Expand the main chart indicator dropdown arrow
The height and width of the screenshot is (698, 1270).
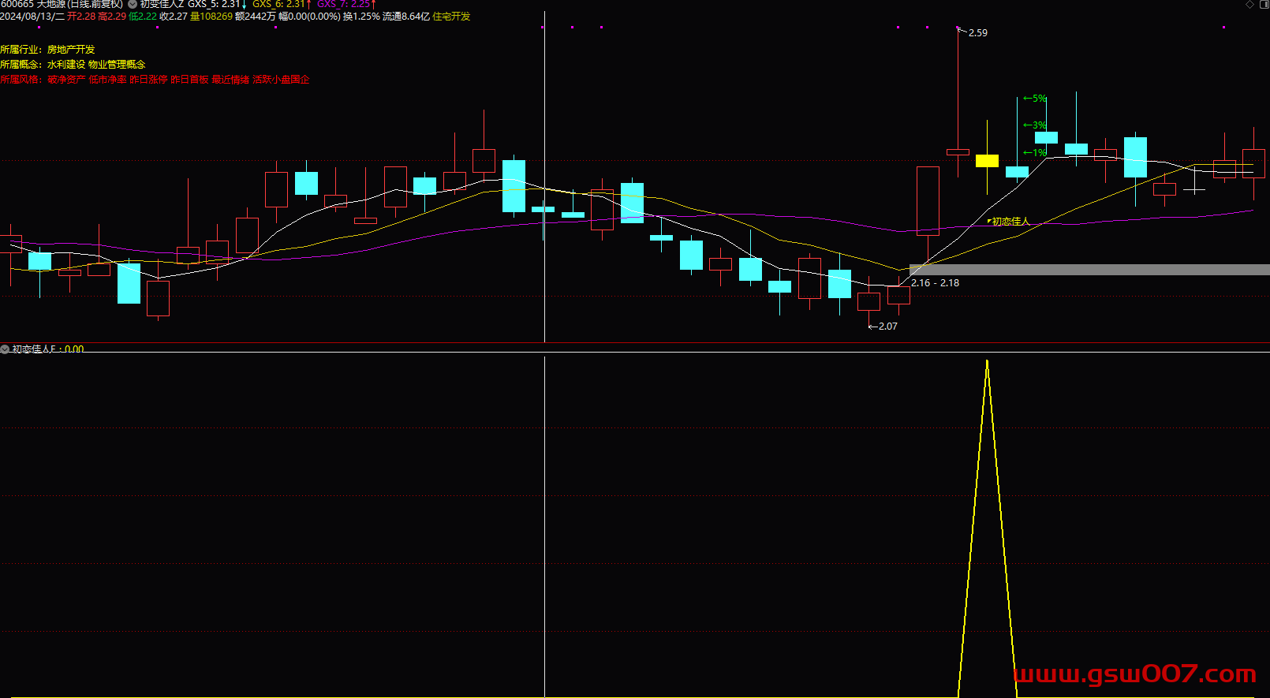(x=133, y=5)
